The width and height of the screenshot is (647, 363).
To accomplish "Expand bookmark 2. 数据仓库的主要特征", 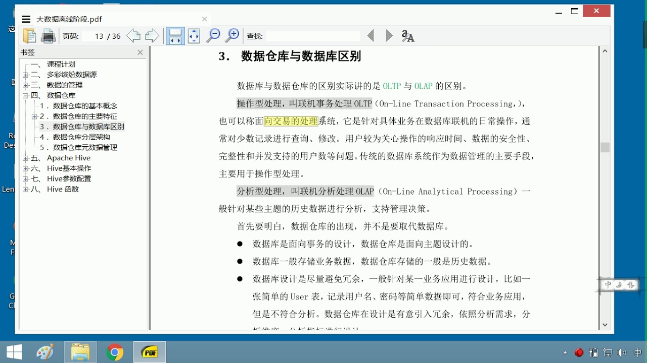I will (x=34, y=116).
